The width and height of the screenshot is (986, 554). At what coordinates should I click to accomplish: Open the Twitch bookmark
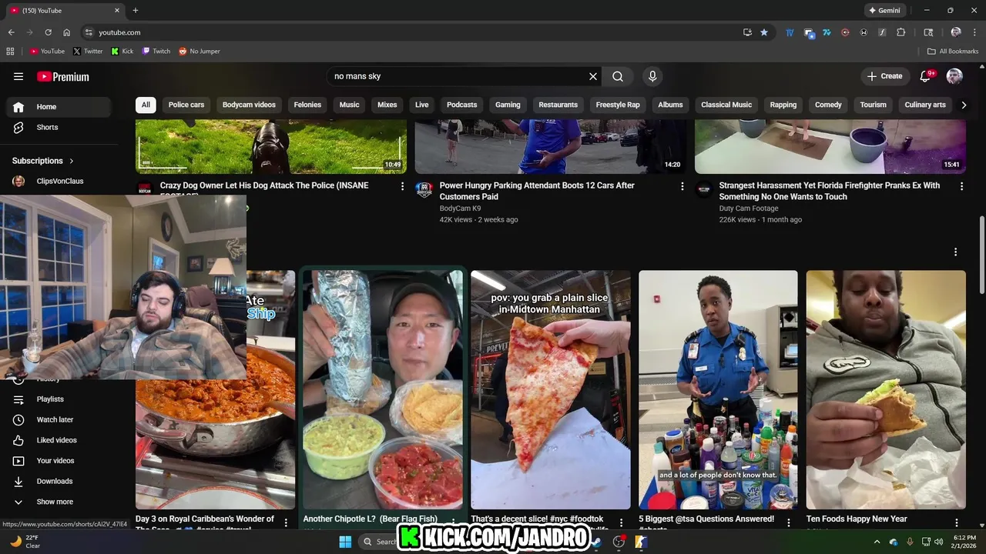156,52
